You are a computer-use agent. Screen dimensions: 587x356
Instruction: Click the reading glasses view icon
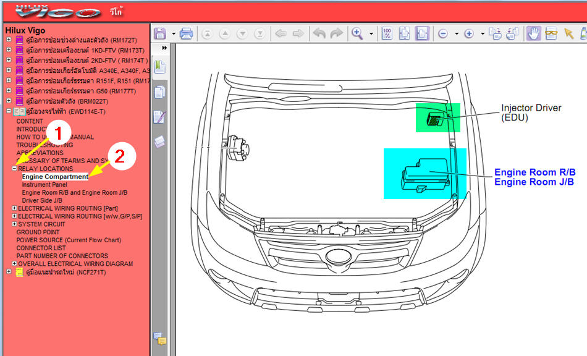point(551,34)
